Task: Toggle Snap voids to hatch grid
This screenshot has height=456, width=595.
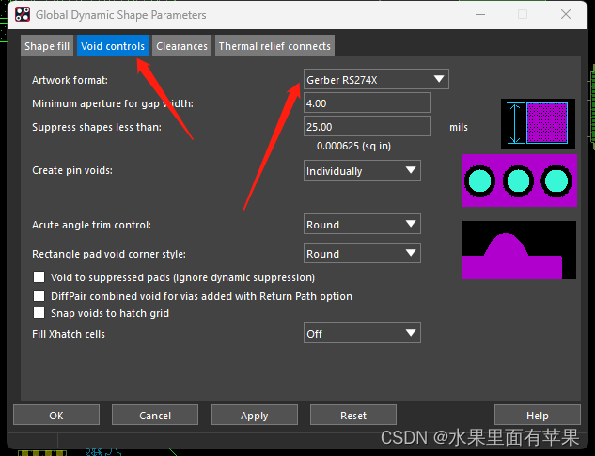Action: (39, 313)
